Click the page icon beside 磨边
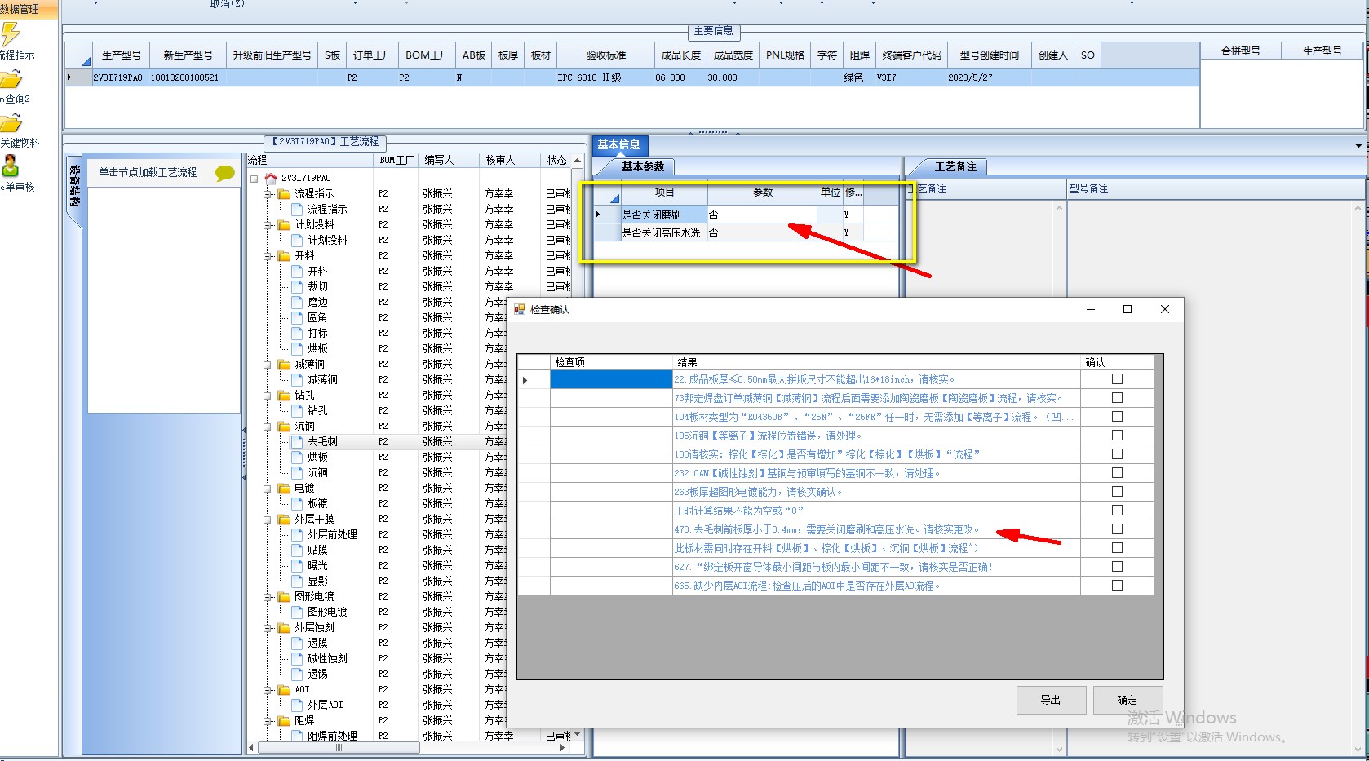This screenshot has height=761, width=1369. [297, 302]
